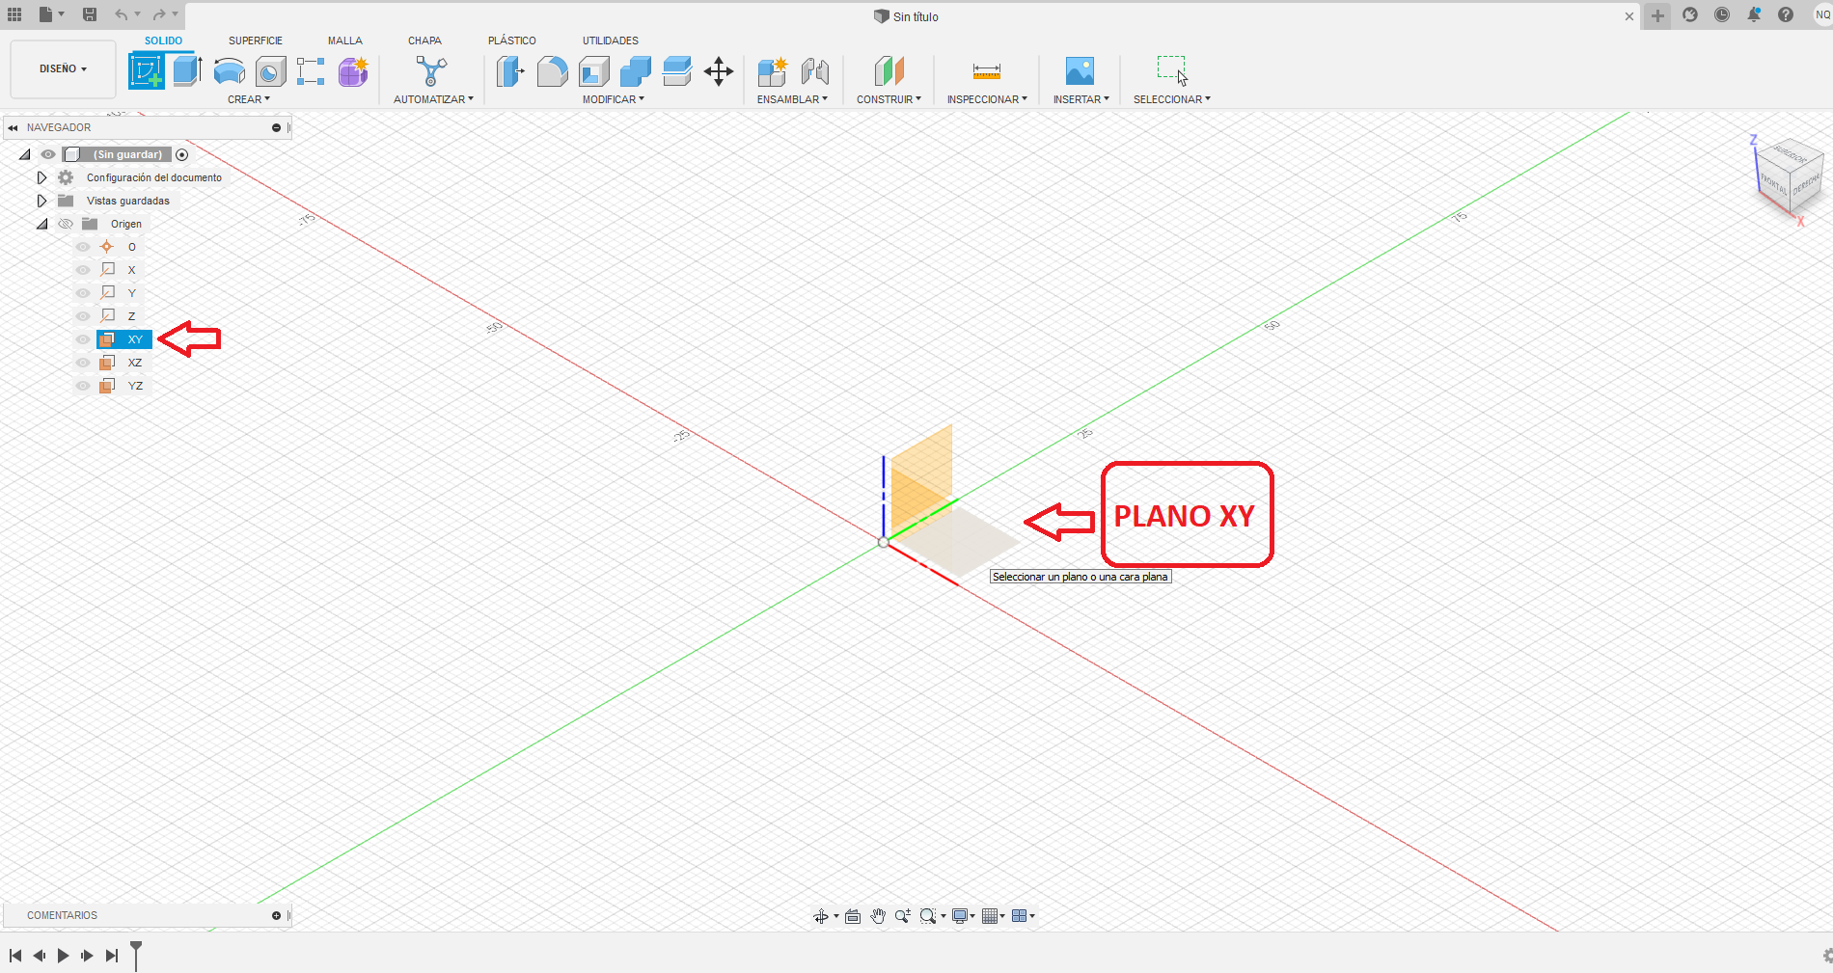Switch to the PLÁSTICO tab
The width and height of the screenshot is (1833, 973).
(512, 41)
